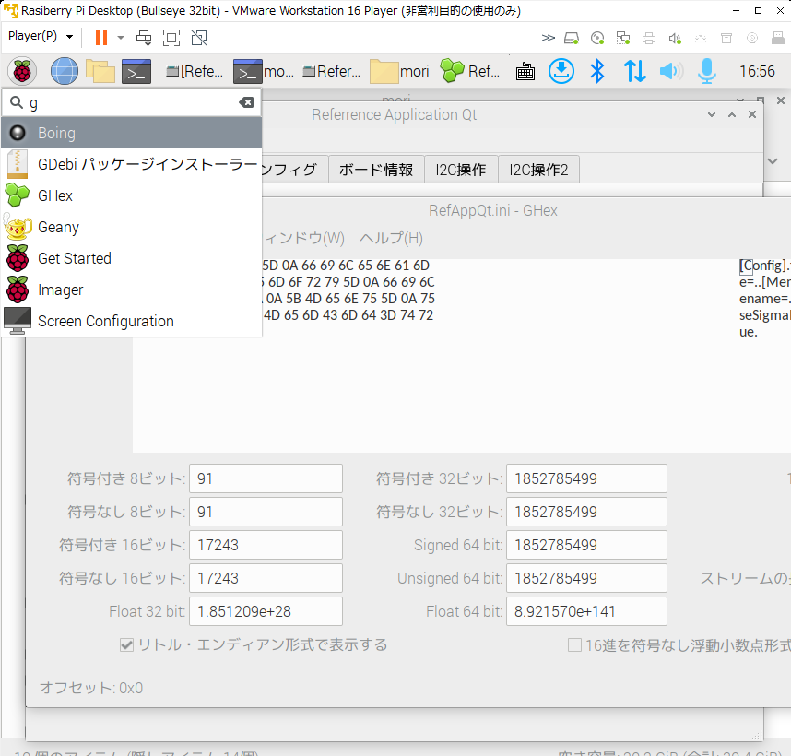This screenshot has height=756, width=791.
Task: Switch to the Refer... taskbar window
Action: pyautogui.click(x=332, y=71)
